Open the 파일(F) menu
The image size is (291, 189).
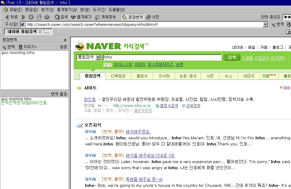[16, 9]
